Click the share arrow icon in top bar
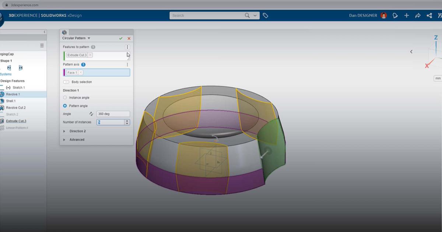Viewport: 442px width, 232px height. pyautogui.click(x=418, y=15)
